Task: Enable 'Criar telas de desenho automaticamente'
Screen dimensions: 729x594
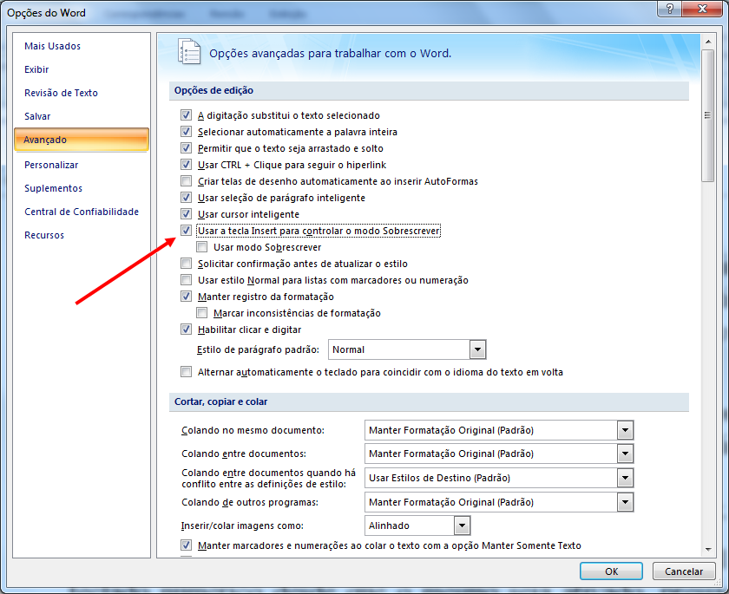Action: (x=186, y=180)
